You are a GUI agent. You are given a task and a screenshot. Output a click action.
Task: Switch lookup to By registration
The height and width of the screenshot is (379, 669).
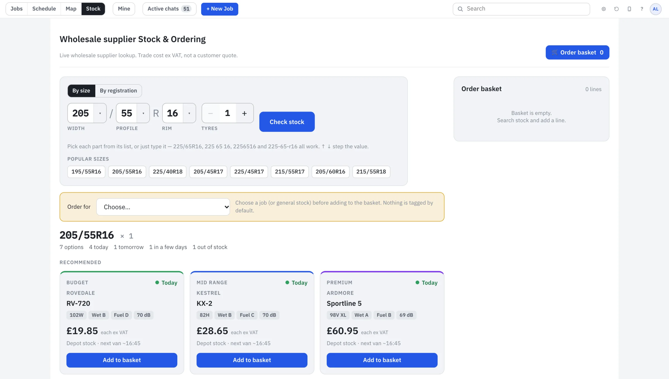coord(118,91)
